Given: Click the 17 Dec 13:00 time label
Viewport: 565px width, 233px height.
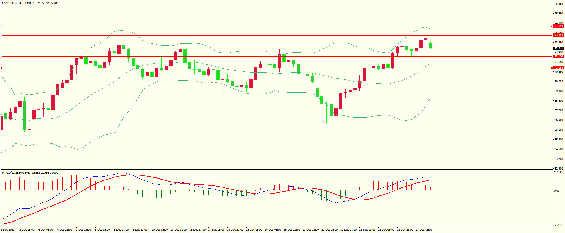Looking at the screenshot, I should pyautogui.click(x=311, y=230).
